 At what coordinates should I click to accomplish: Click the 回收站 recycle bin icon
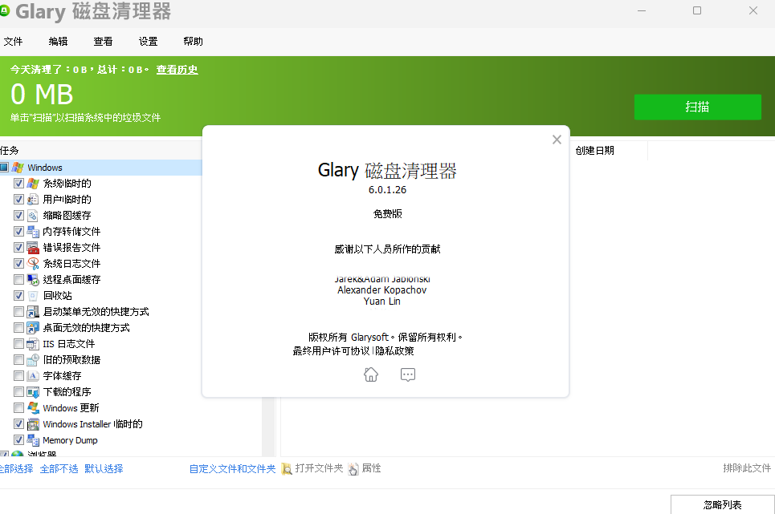[33, 295]
